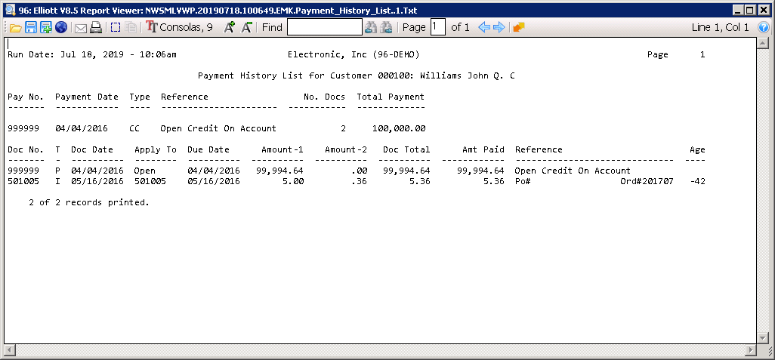Screen dimensions: 775x360
Task: Click the 'Age' column header
Action: click(x=697, y=149)
